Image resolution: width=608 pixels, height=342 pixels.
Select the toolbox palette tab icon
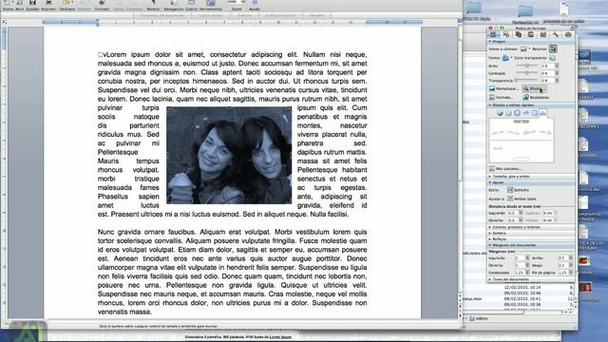pos(568,34)
